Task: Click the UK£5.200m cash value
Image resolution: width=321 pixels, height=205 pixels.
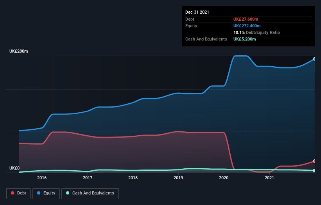Action: (244, 39)
